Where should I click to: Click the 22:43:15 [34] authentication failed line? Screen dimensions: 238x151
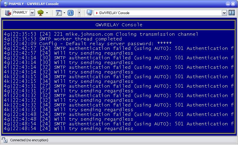[119, 77]
